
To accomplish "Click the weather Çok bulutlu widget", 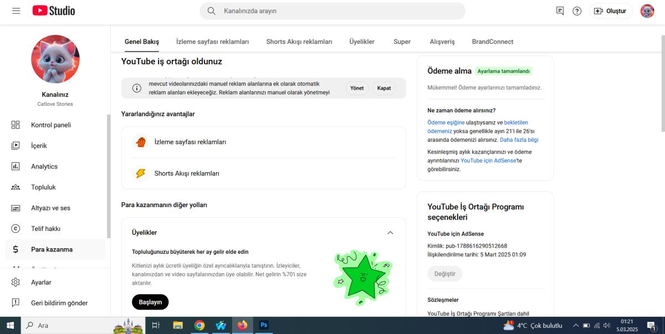I will pyautogui.click(x=533, y=325).
